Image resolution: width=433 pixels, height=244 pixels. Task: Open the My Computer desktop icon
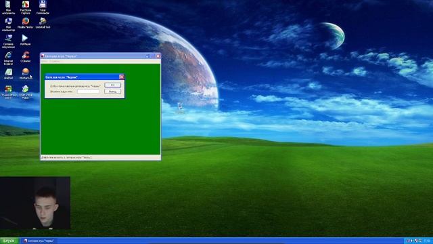[x=8, y=24]
